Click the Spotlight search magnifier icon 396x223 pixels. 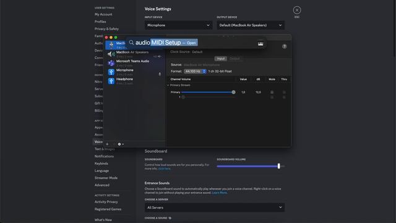pyautogui.click(x=131, y=43)
